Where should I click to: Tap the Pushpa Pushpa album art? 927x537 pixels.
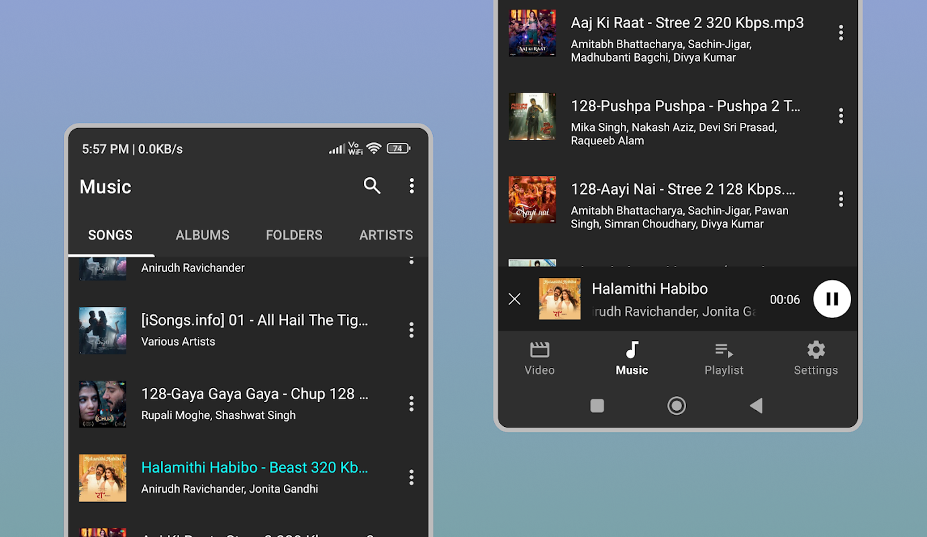[x=532, y=116]
